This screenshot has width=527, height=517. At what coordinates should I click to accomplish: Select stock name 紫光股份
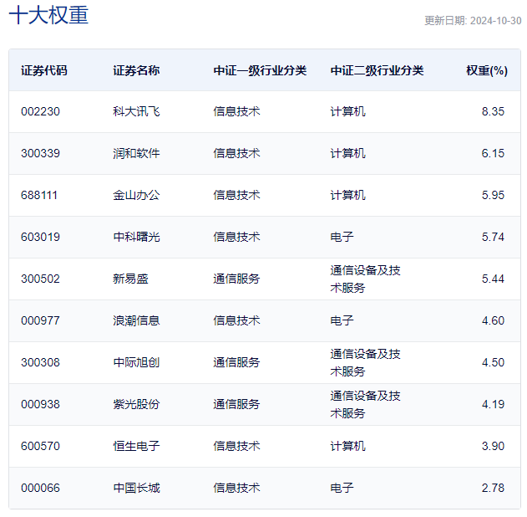(136, 404)
